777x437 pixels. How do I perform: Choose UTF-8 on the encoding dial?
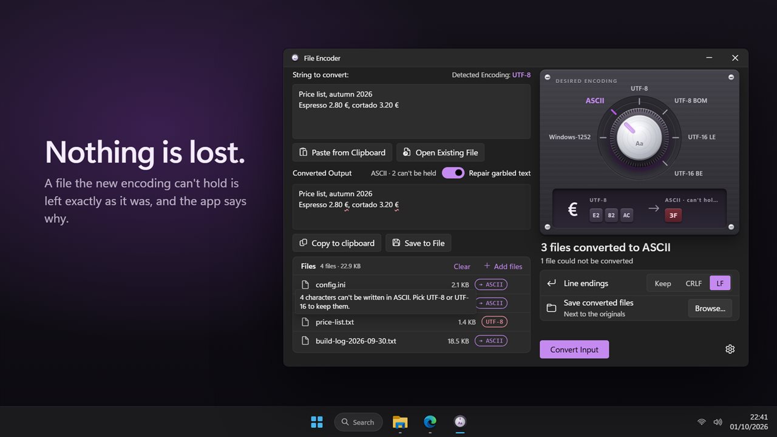639,89
